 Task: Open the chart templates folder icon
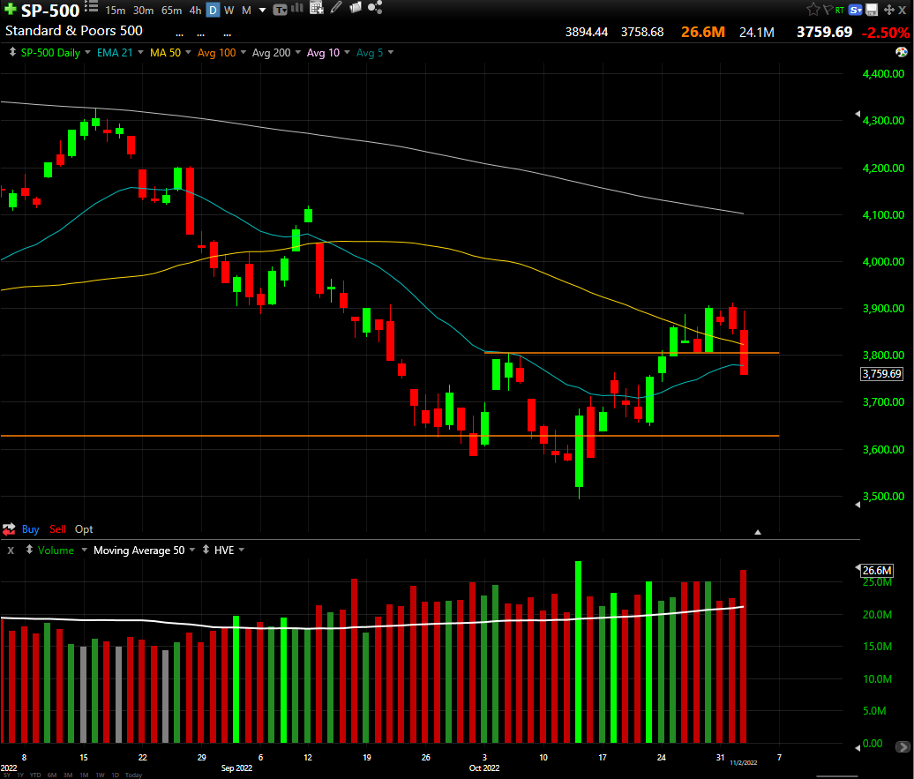tap(355, 8)
